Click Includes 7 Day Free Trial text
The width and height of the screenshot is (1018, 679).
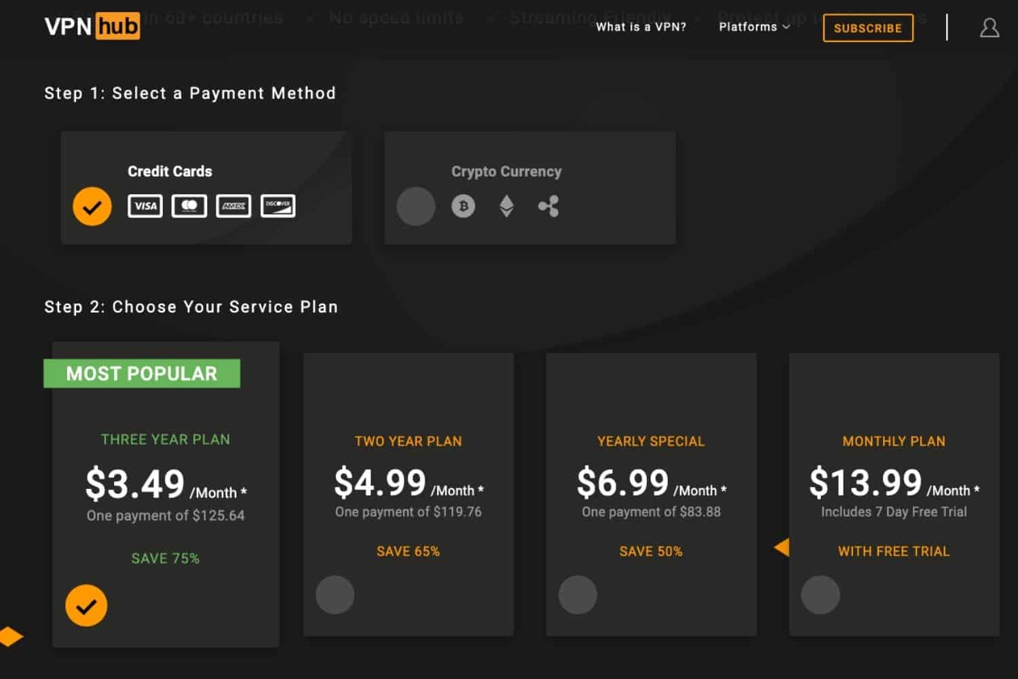(894, 512)
